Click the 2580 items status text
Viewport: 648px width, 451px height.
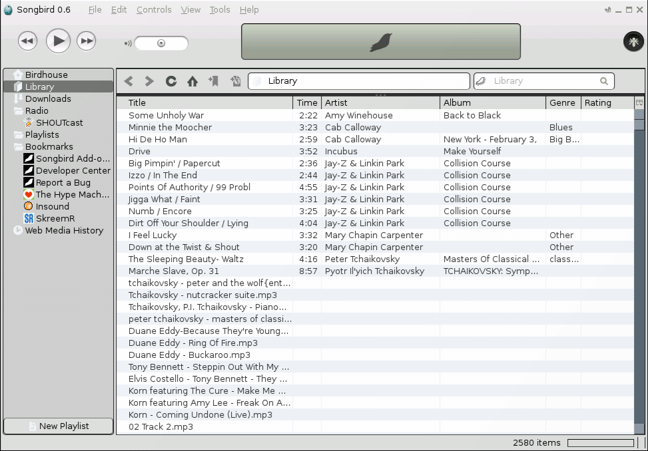[x=536, y=443]
